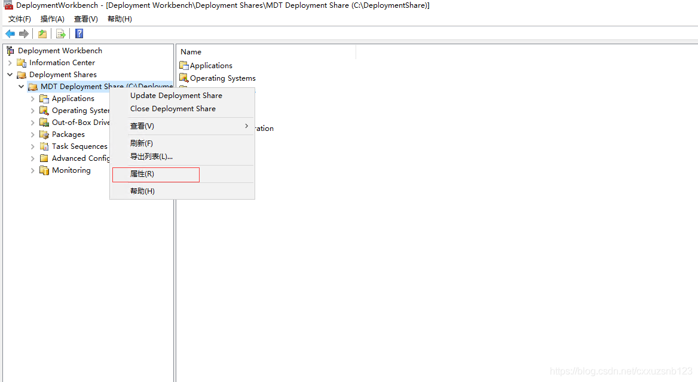Click the Export List toolbar icon
This screenshot has width=698, height=382.
point(61,34)
